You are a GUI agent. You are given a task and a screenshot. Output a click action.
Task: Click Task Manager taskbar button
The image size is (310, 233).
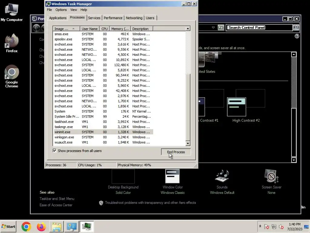click(x=87, y=226)
